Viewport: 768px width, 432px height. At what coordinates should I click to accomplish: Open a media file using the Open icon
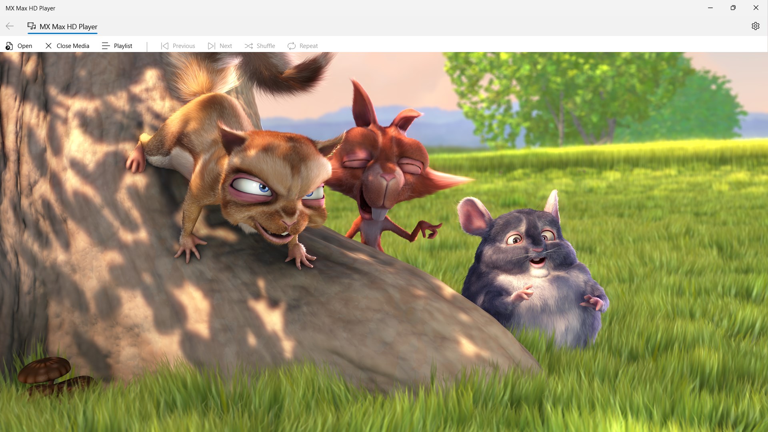[10, 46]
